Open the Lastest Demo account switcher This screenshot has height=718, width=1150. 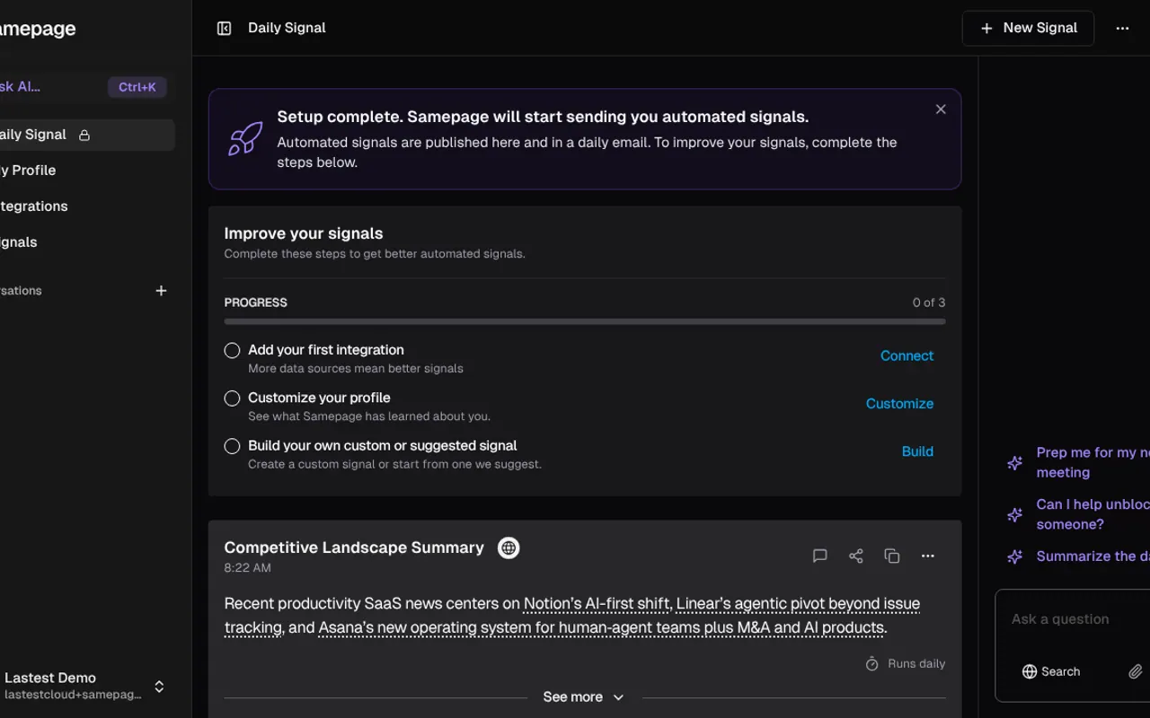(84, 687)
